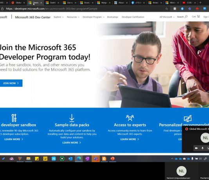Show hidden system tray icons chevron
Viewport: 209px width, 180px height.
coord(172,159)
